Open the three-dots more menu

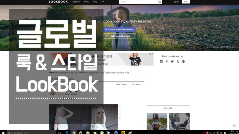[x=102, y=2]
